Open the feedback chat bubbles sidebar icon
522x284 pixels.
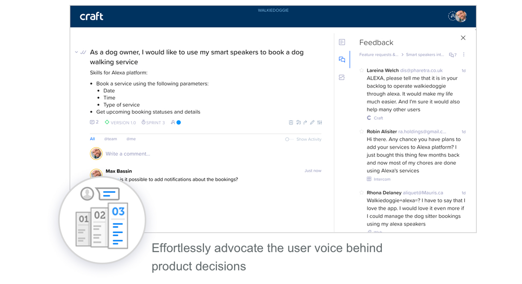click(342, 60)
